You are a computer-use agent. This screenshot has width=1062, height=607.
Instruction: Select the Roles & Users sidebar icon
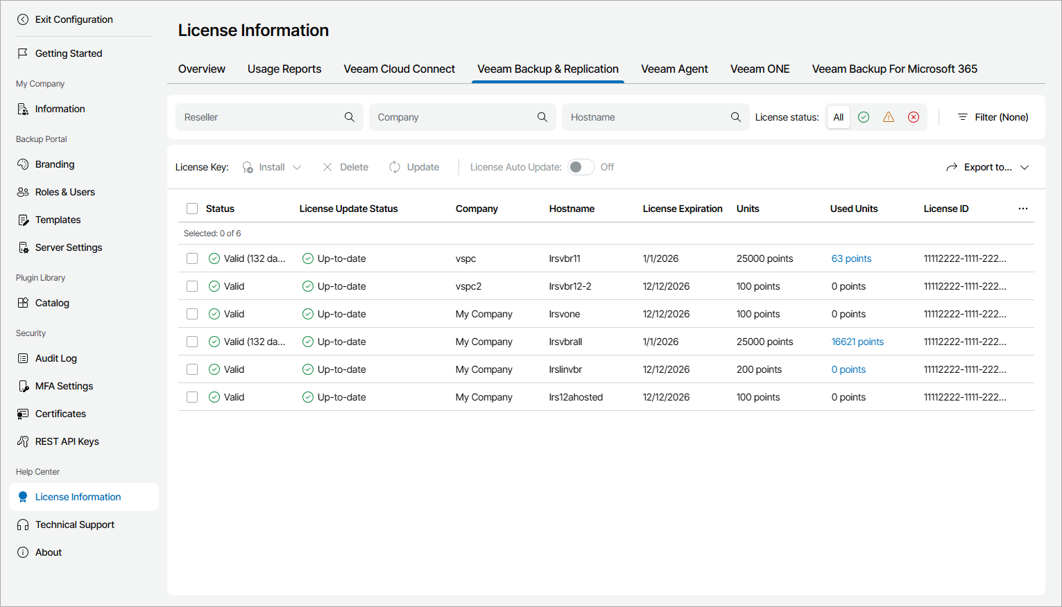23,192
